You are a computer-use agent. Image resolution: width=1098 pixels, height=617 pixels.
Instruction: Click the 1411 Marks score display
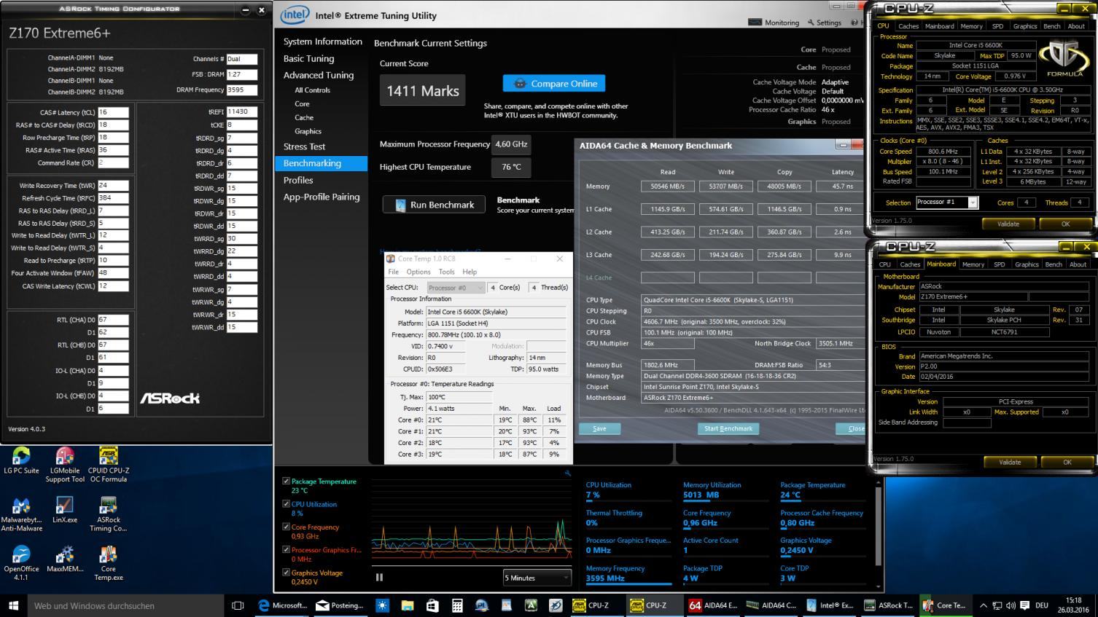coord(423,91)
